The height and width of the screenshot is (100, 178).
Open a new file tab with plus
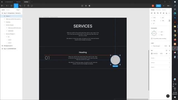32,2
